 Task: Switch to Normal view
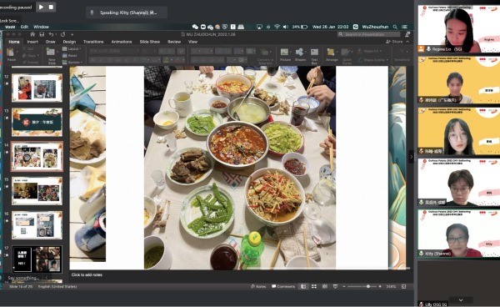(303, 287)
